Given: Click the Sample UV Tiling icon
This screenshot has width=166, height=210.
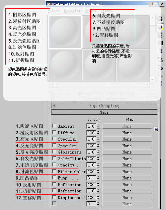Looking at the screenshot, I should click(x=160, y=43).
